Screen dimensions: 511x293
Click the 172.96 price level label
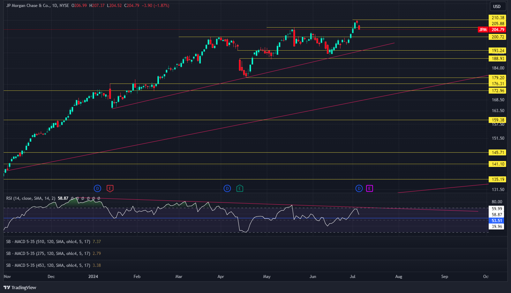(x=497, y=91)
